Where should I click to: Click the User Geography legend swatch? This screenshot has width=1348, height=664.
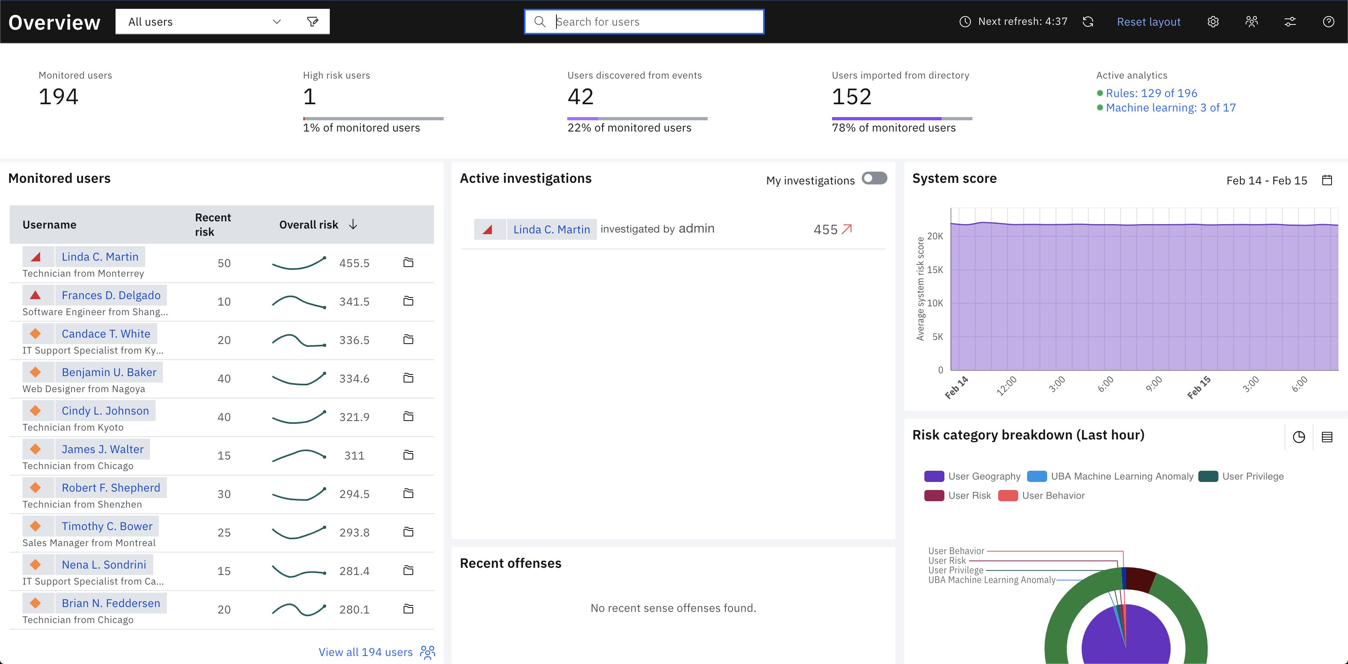tap(934, 476)
